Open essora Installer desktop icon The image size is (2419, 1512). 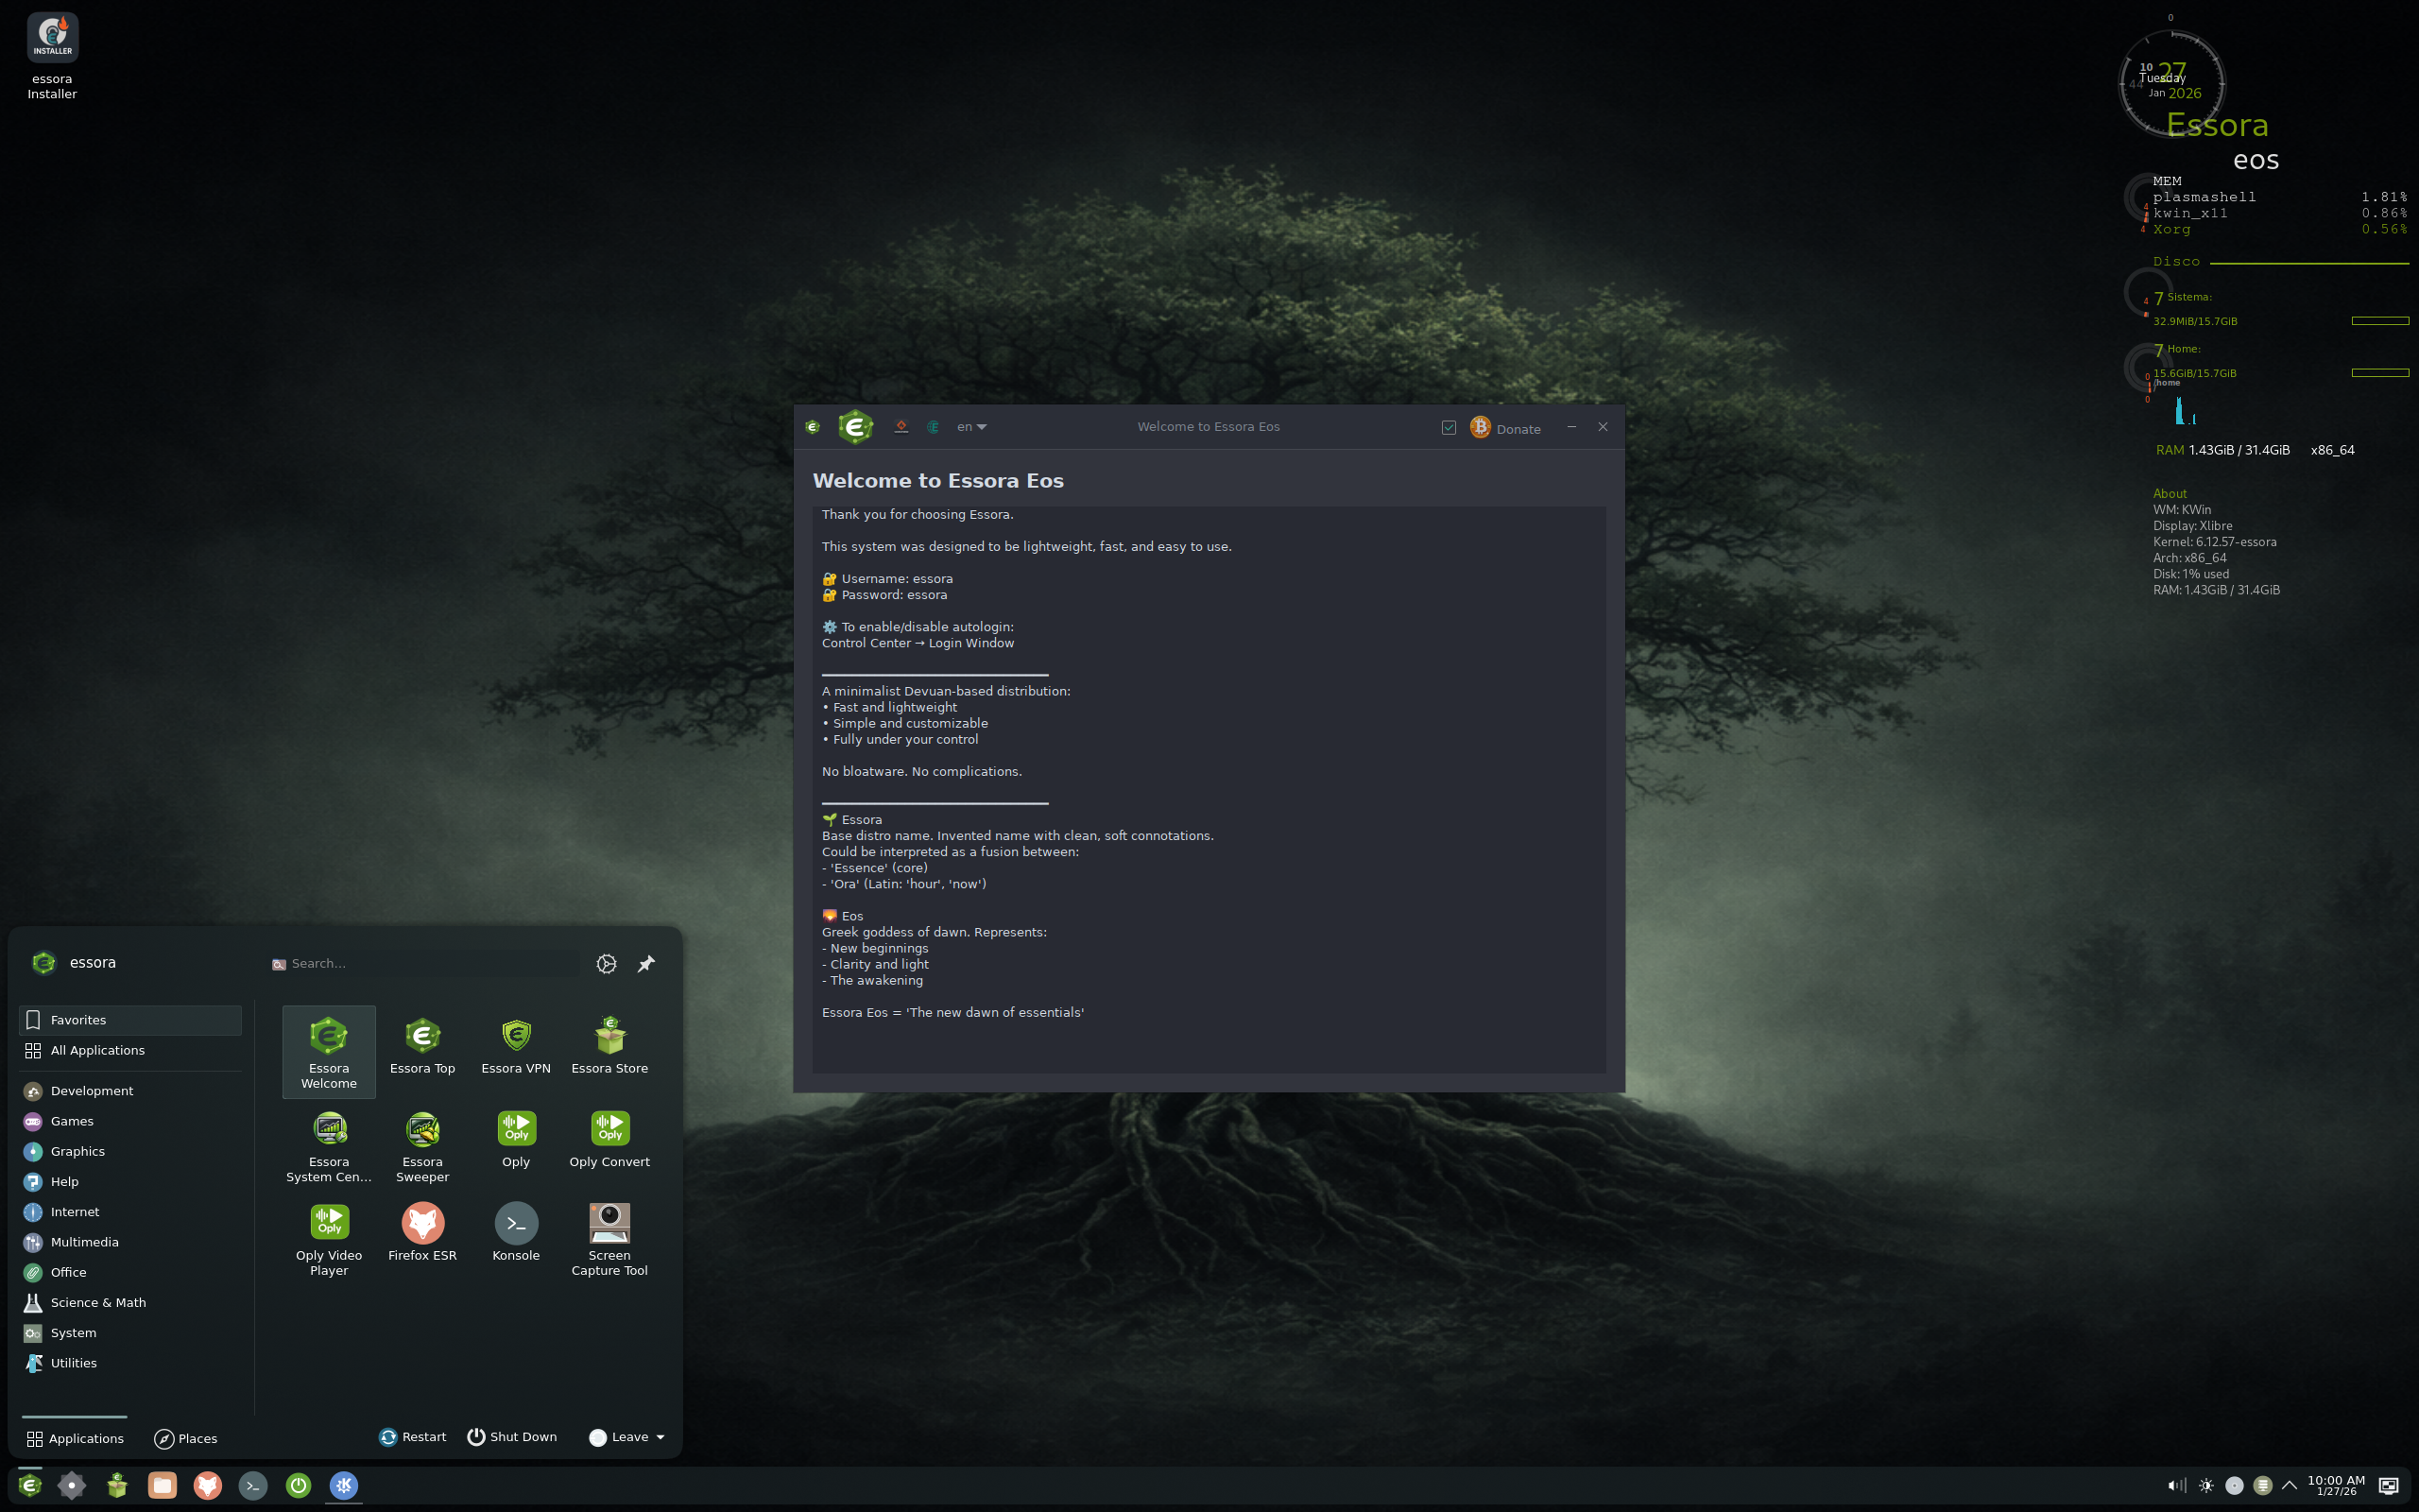[52, 56]
